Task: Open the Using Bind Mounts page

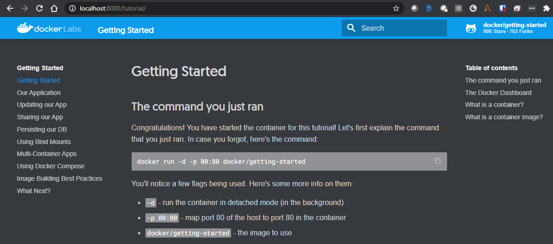Action: pos(44,142)
